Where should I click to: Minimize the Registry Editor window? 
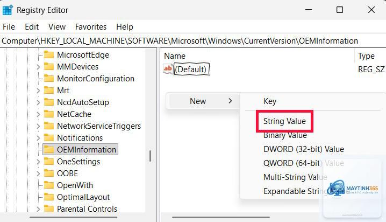click(x=309, y=10)
